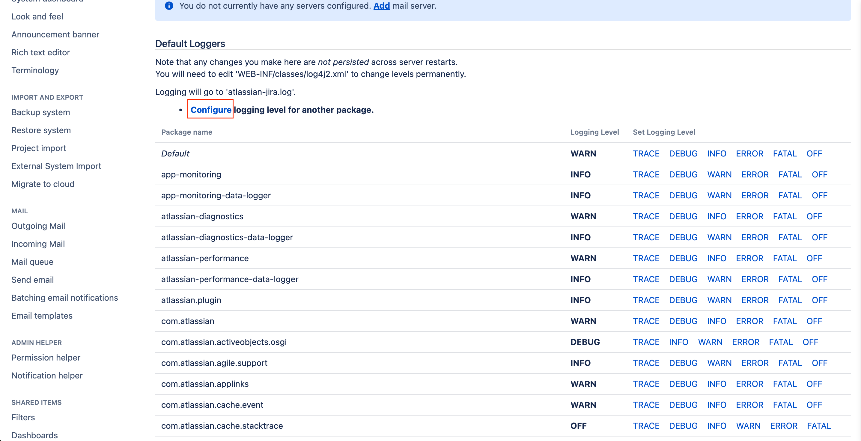The width and height of the screenshot is (861, 441).
Task: Set com.atlassian.cache.stacktrace to FATAL
Action: pyautogui.click(x=818, y=426)
